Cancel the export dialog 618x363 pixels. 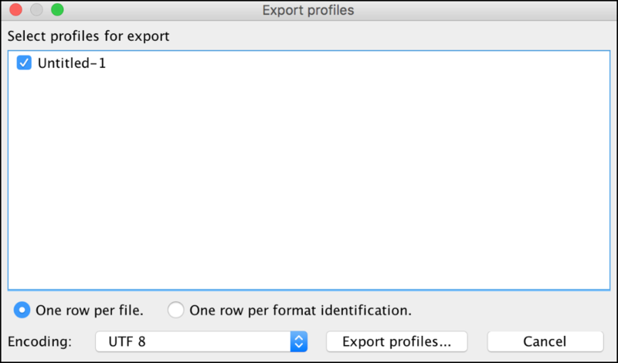545,341
